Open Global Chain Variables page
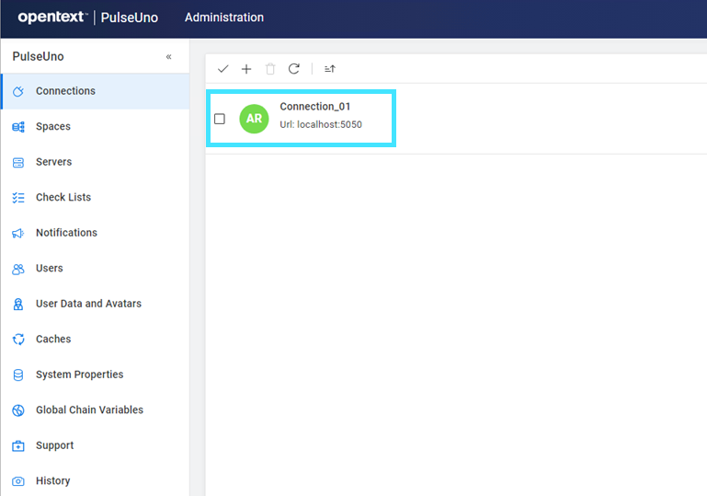The width and height of the screenshot is (707, 496). [89, 410]
